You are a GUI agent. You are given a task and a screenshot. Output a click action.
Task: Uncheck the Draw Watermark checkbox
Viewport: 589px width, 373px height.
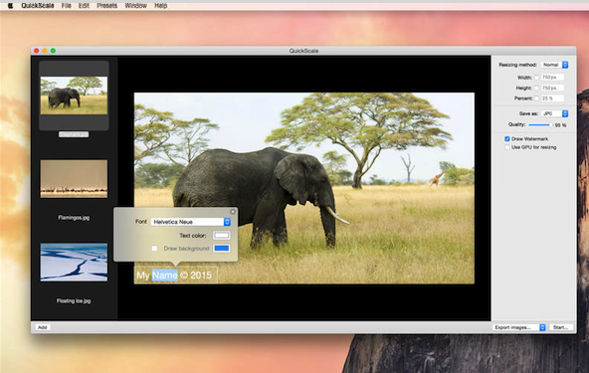click(507, 139)
